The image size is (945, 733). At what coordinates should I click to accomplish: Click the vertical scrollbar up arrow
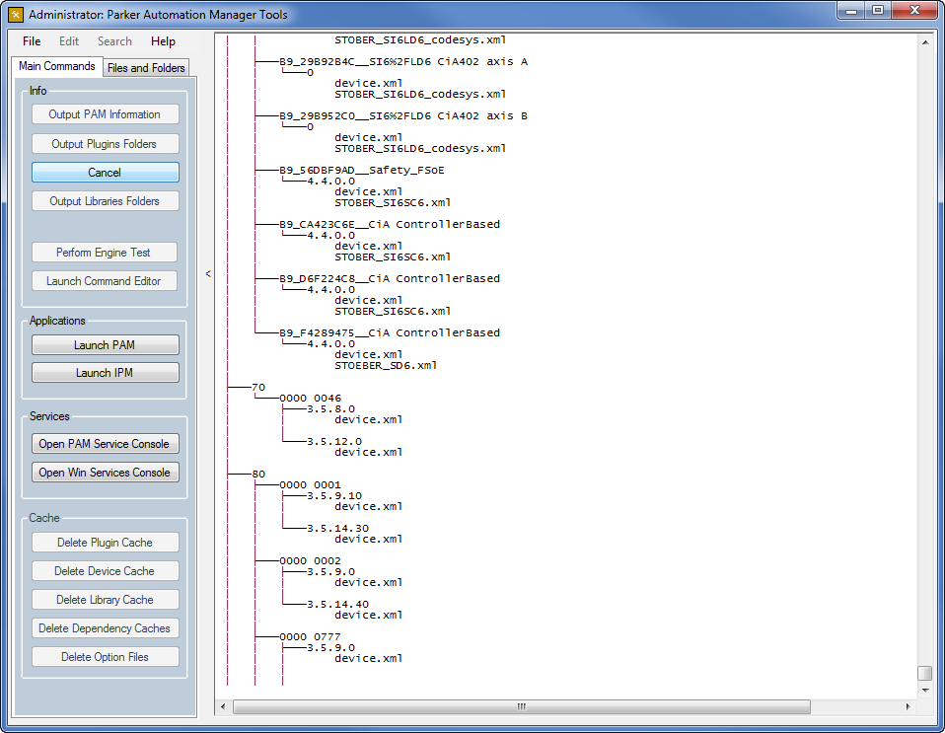[x=925, y=42]
